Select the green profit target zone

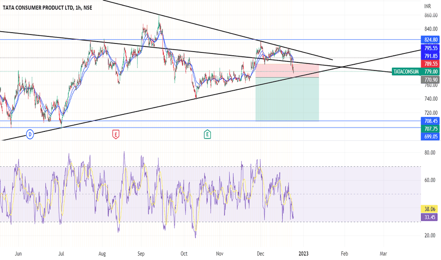coord(287,99)
